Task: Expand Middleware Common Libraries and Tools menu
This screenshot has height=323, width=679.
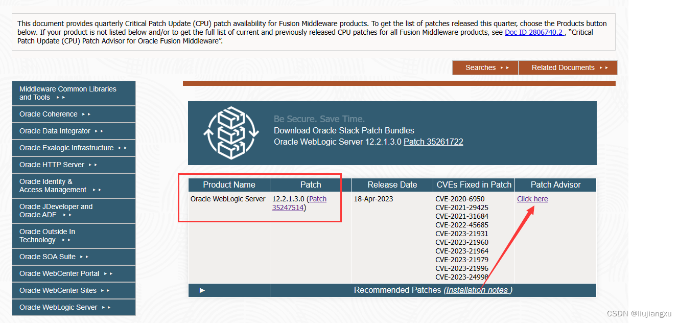Action: point(74,93)
